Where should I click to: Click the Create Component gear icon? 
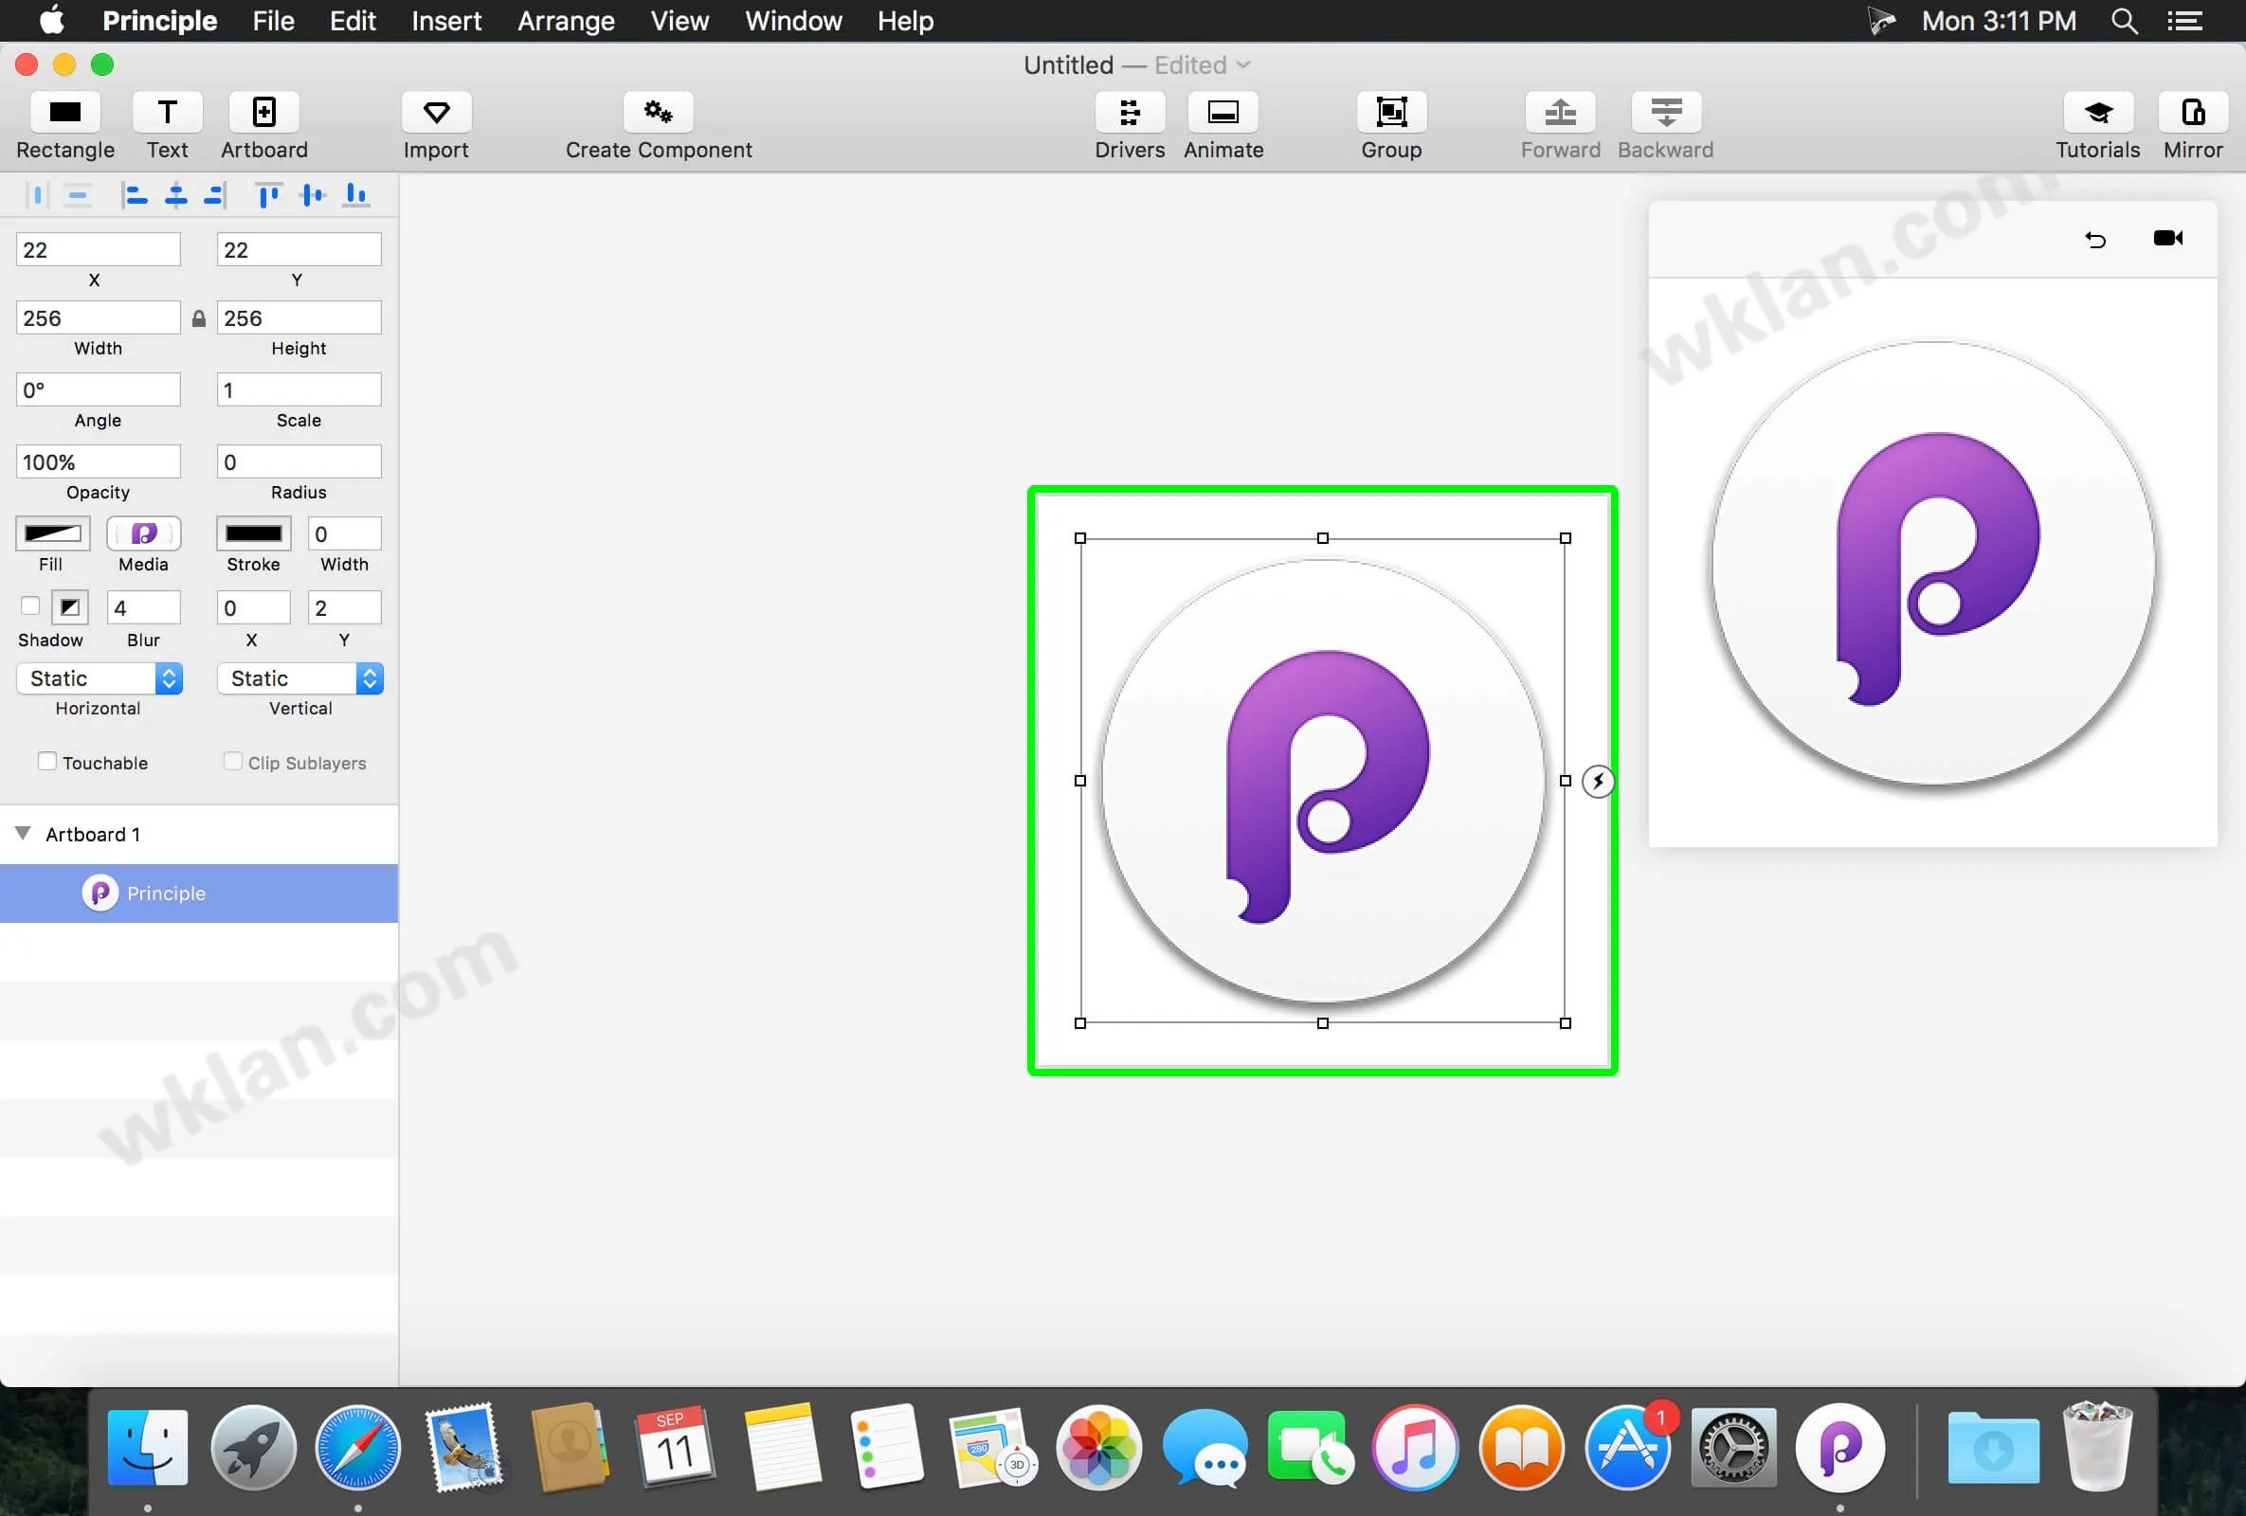coord(658,112)
